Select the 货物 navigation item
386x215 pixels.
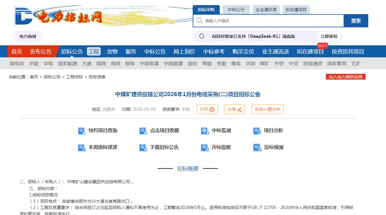tap(112, 51)
